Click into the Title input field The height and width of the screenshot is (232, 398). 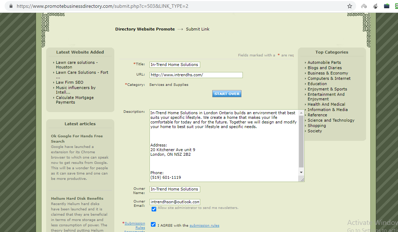tap(175, 65)
